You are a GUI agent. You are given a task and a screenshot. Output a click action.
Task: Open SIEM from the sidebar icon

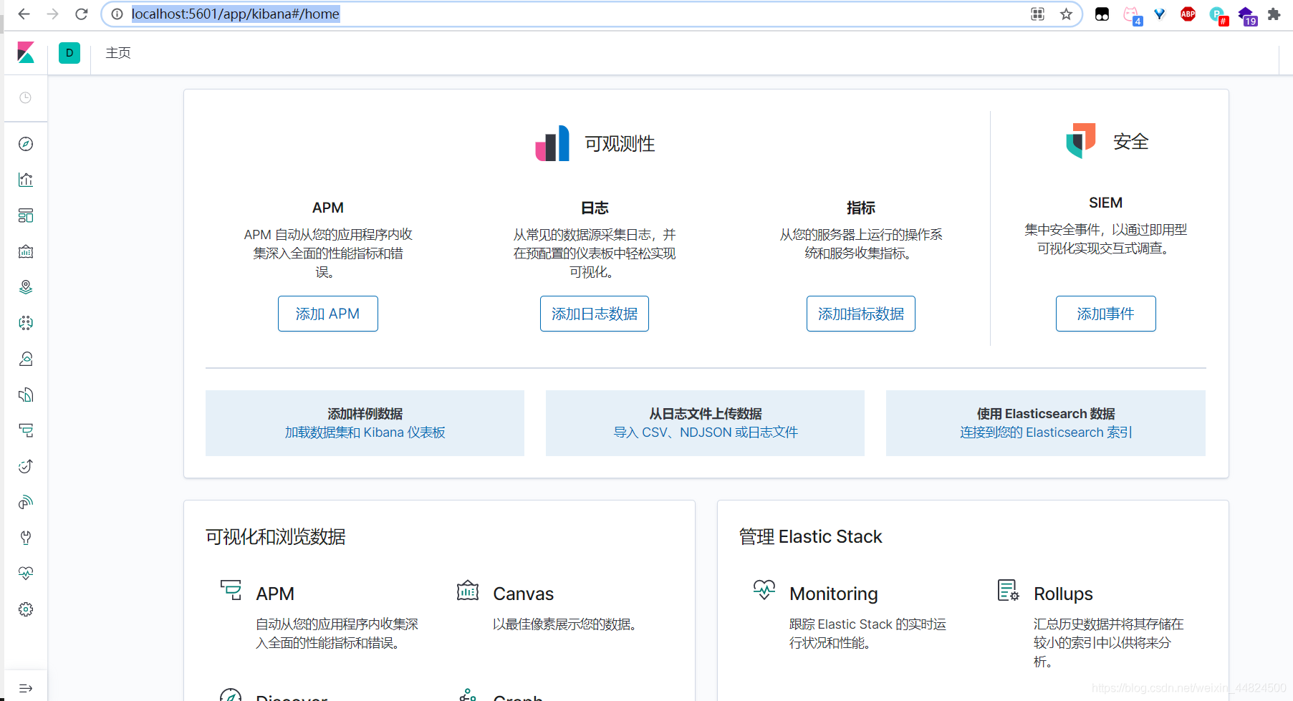[26, 502]
